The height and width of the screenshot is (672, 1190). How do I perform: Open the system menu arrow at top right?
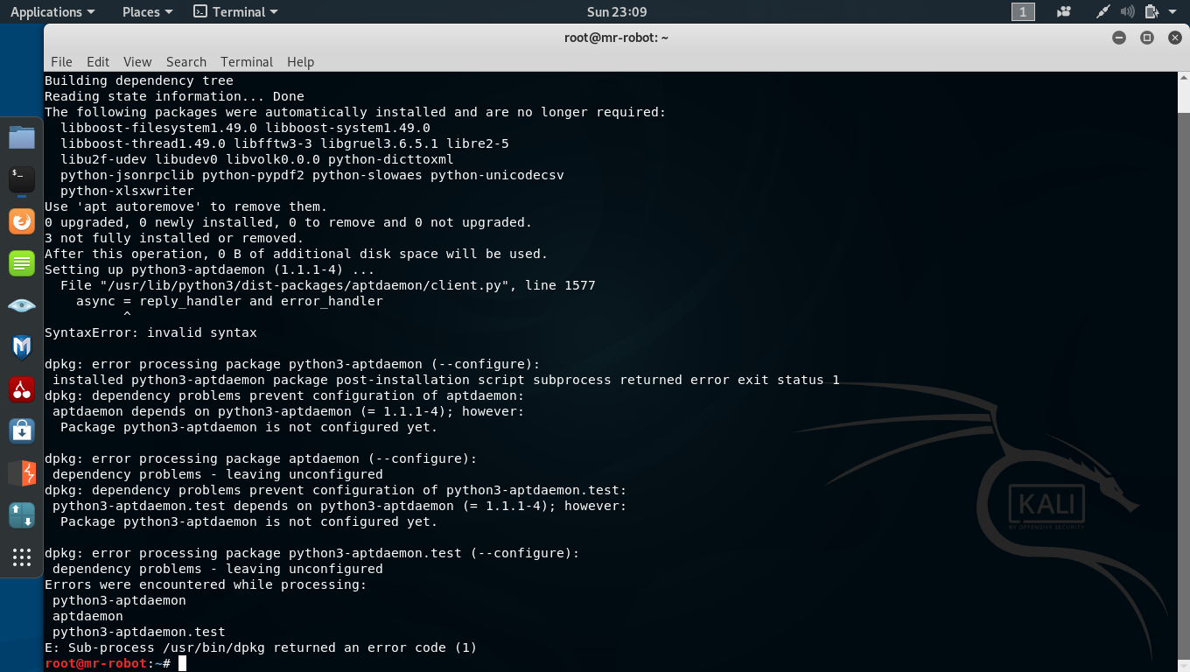coord(1172,12)
